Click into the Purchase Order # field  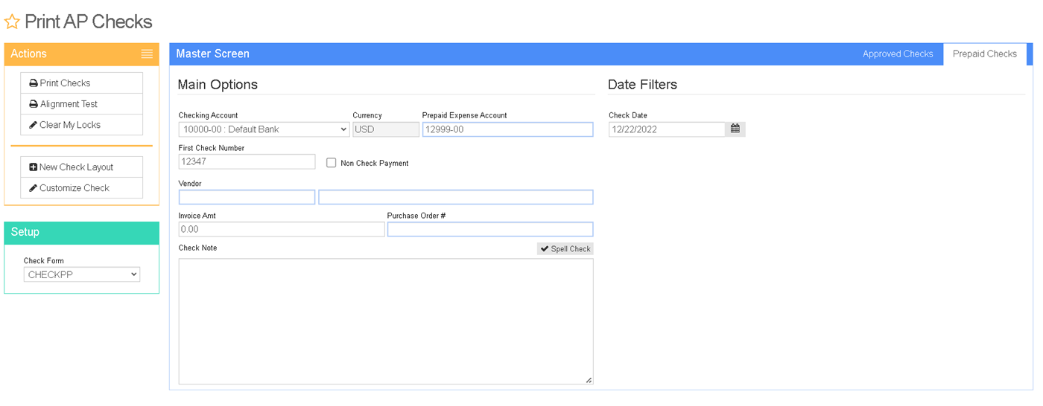coord(490,229)
